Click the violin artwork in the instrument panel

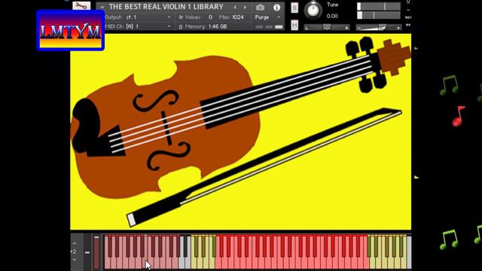pos(241,132)
